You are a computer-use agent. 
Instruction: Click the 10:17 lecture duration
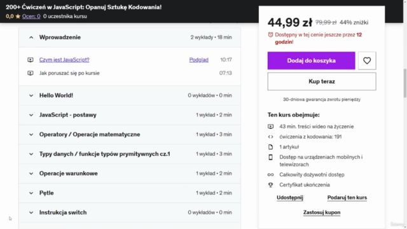pos(226,60)
